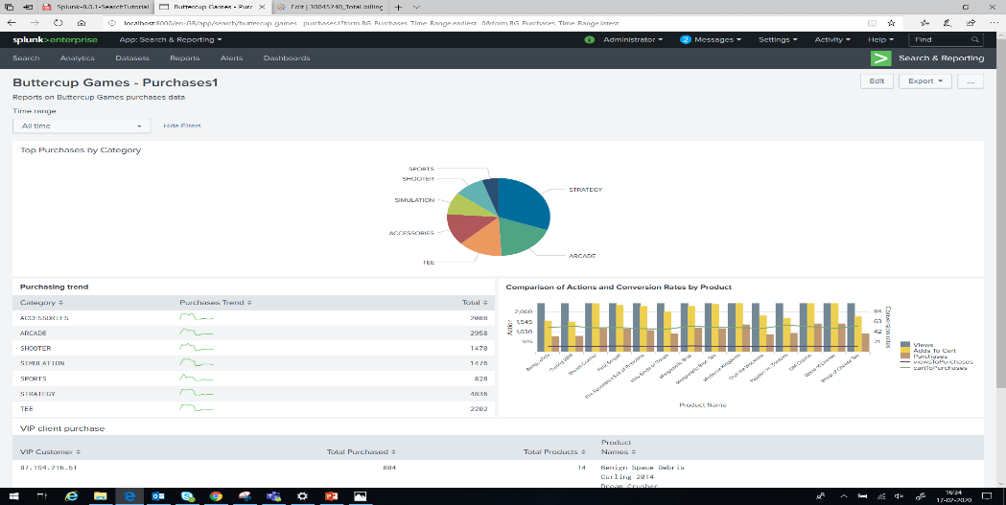This screenshot has width=1006, height=505.
Task: Open the Settings dropdown in the Splunk bar
Action: 778,39
